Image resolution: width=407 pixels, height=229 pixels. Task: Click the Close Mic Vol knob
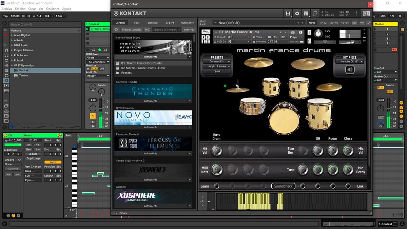[348, 150]
